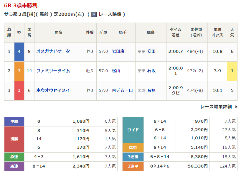Open jockey Mデムーロ profile
This screenshot has width=244, height=174.
(x=122, y=90)
